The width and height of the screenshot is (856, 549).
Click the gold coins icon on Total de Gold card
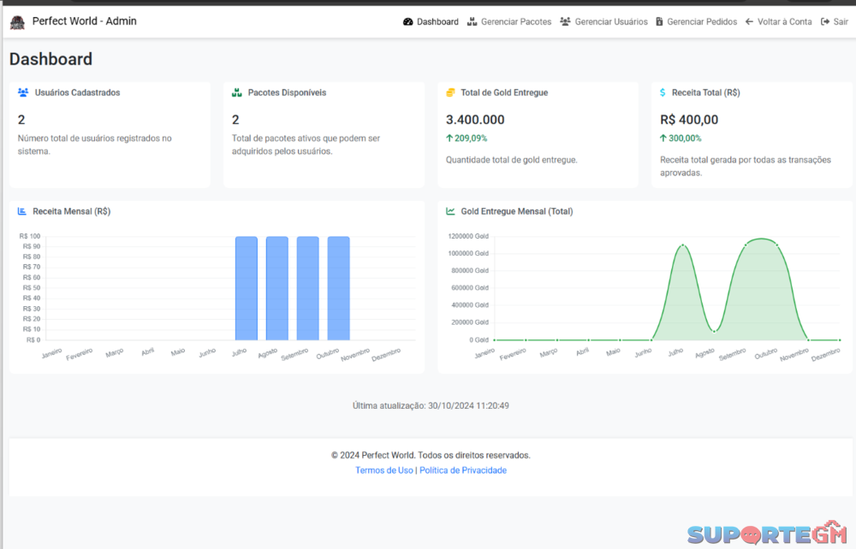450,92
